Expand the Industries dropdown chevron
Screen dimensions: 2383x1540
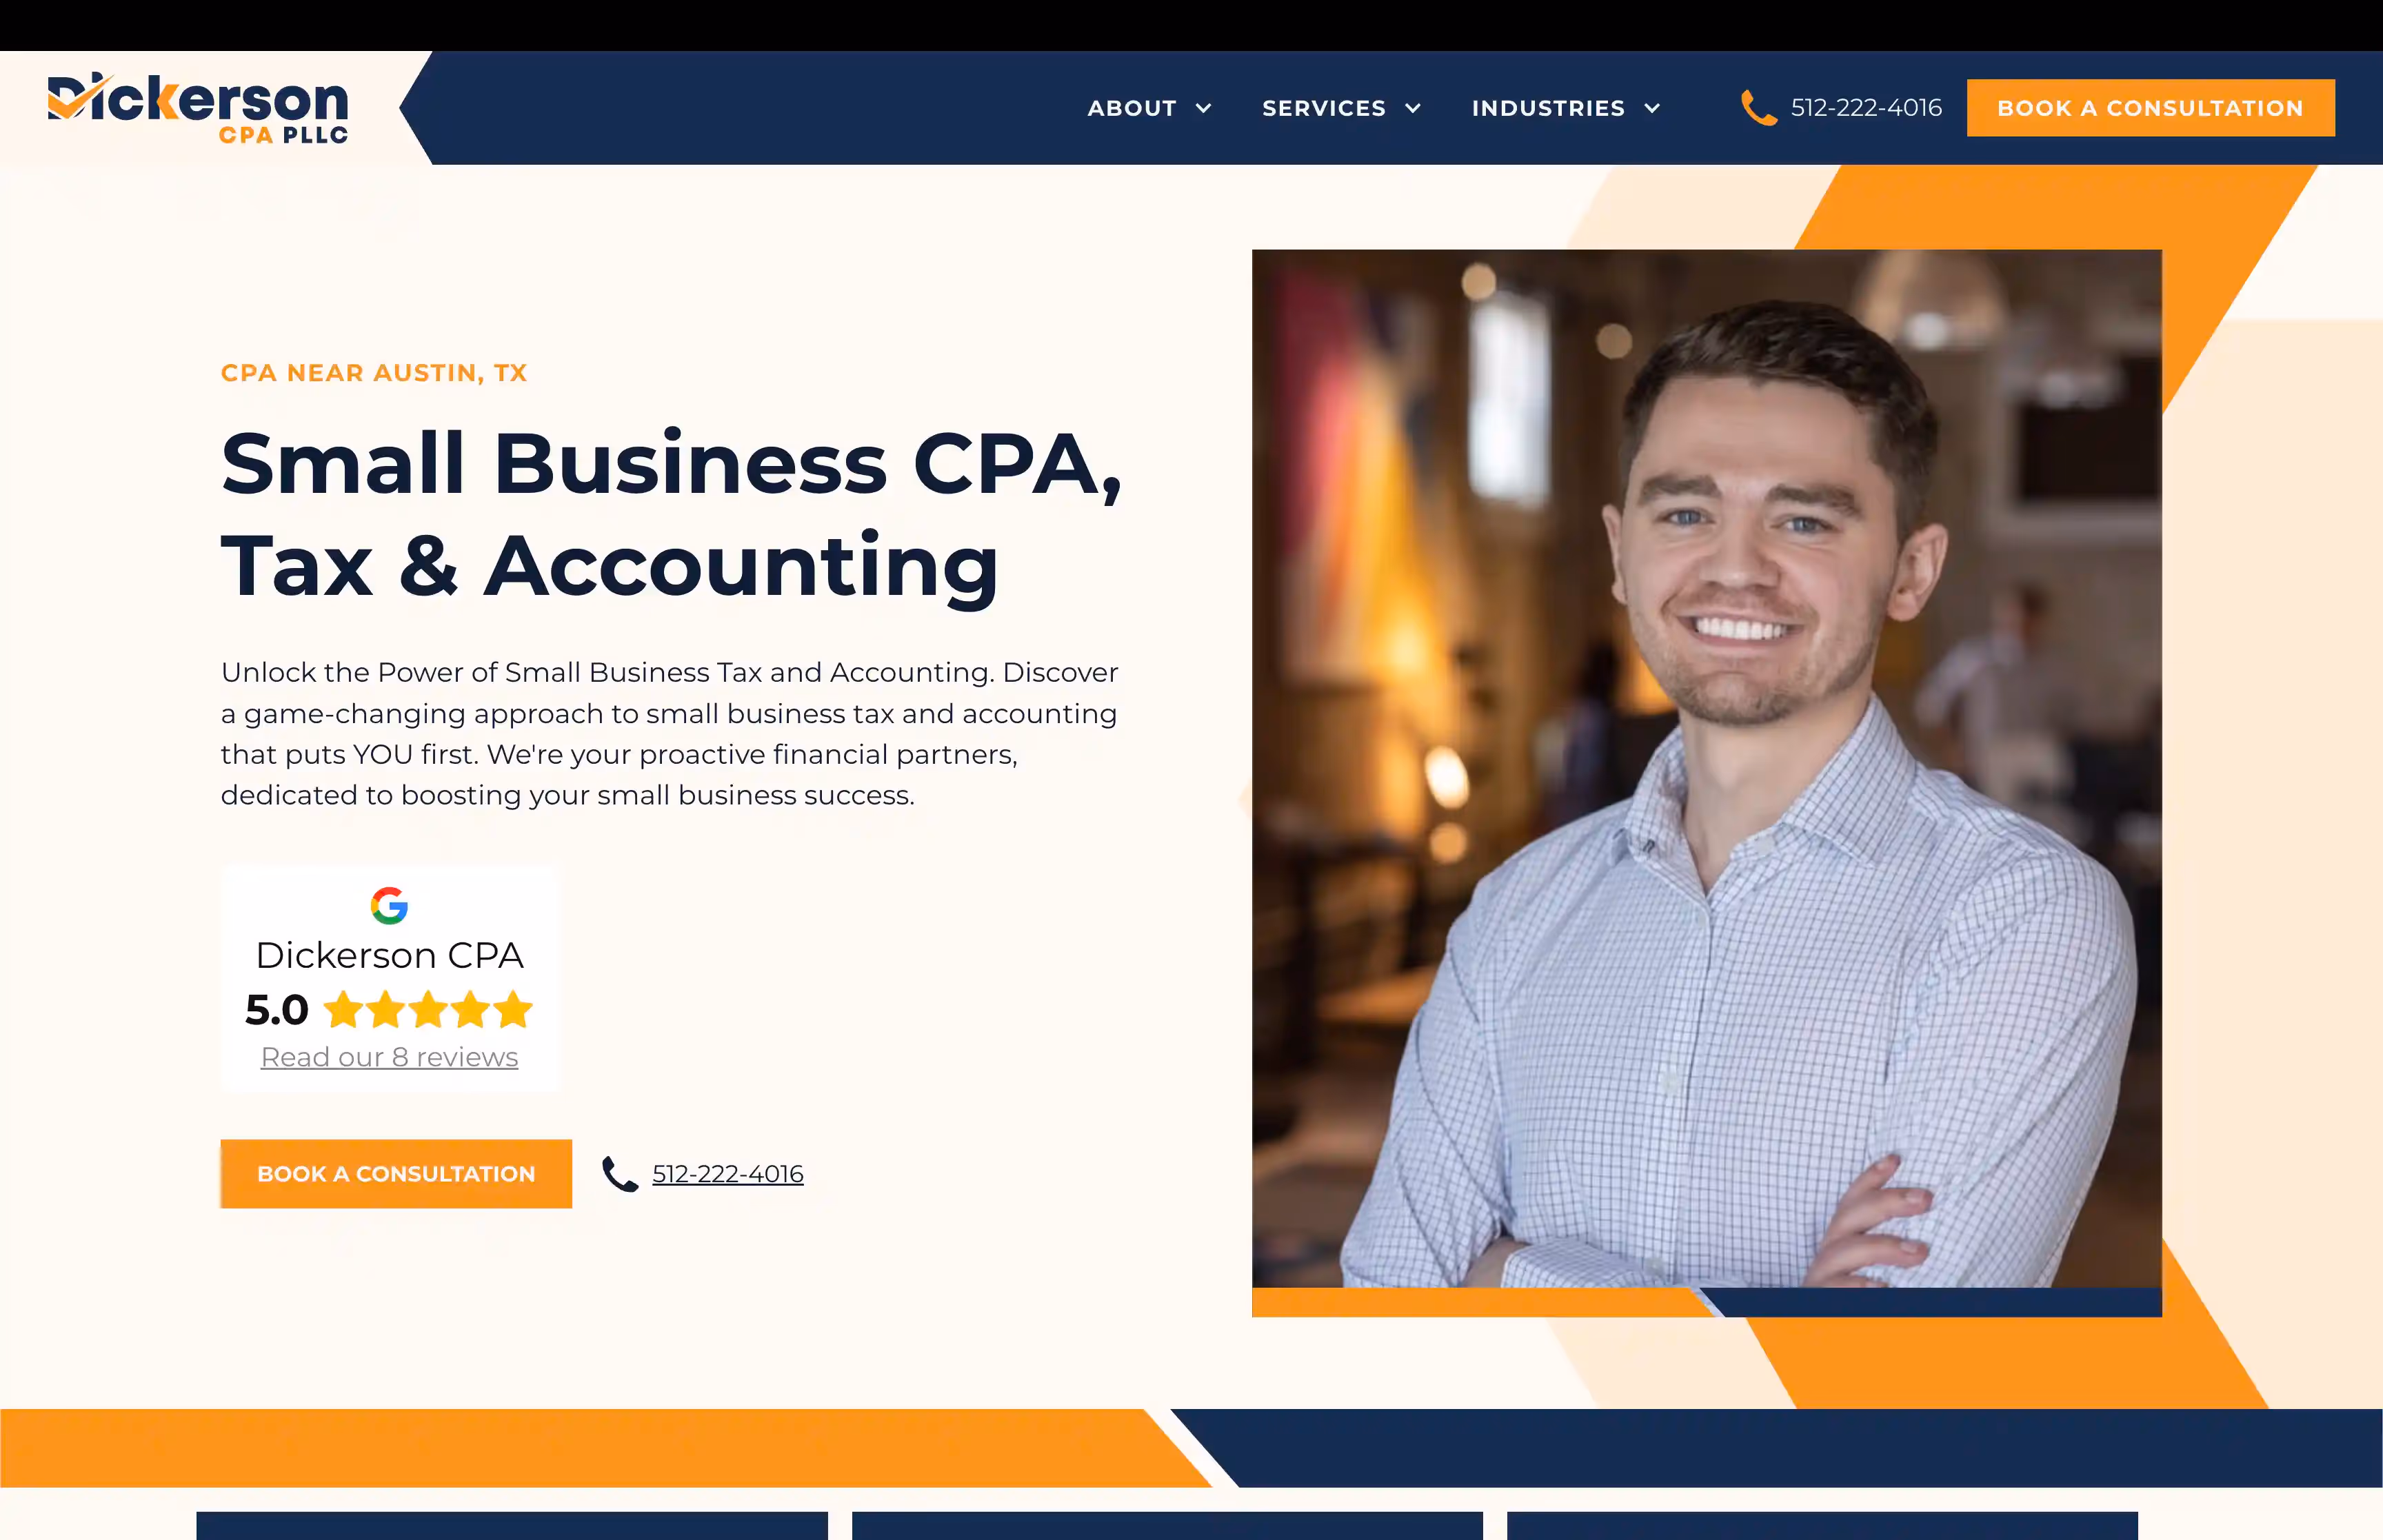pyautogui.click(x=1652, y=108)
